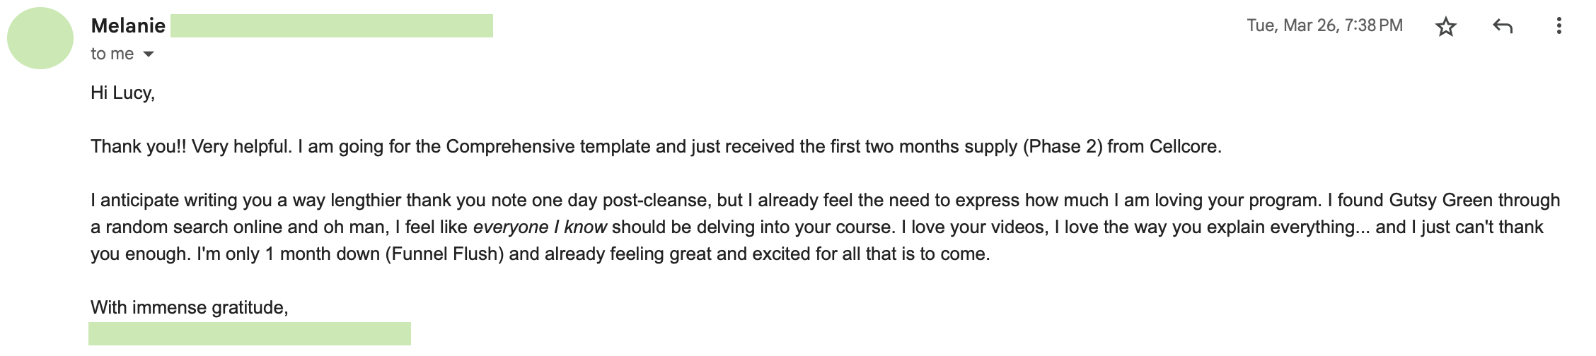Click '(Phase 2)' in the first paragraph
This screenshot has width=1596, height=356.
click(x=1062, y=146)
